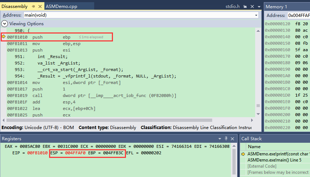The image size is (310, 177).
Task: Click the current instruction yellow arrow marker
Action: pyautogui.click(x=4, y=37)
